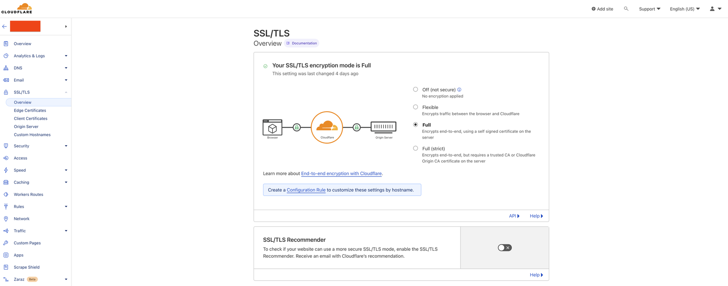Click the info icon beside Off (not secure)
The width and height of the screenshot is (728, 286).
click(459, 90)
